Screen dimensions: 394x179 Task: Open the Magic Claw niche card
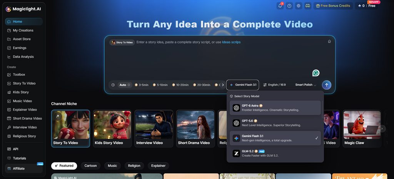pyautogui.click(x=362, y=129)
